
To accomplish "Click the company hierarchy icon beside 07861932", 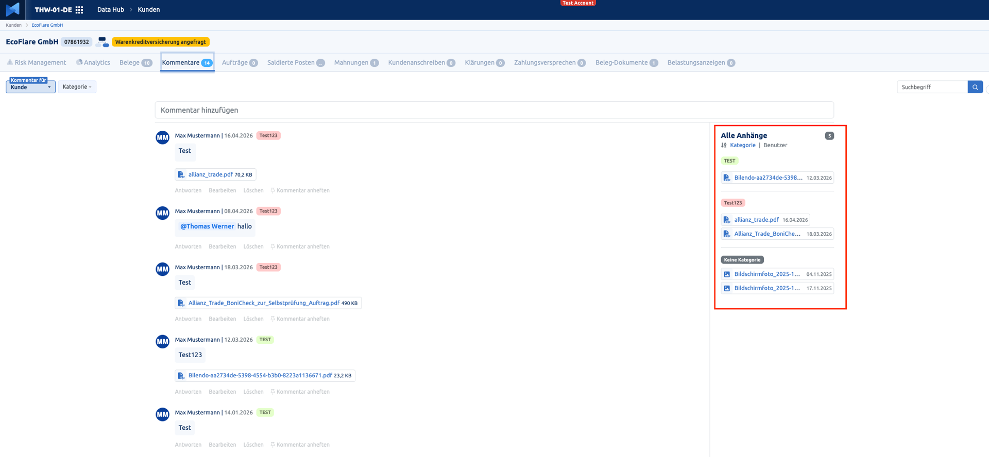I will point(103,42).
